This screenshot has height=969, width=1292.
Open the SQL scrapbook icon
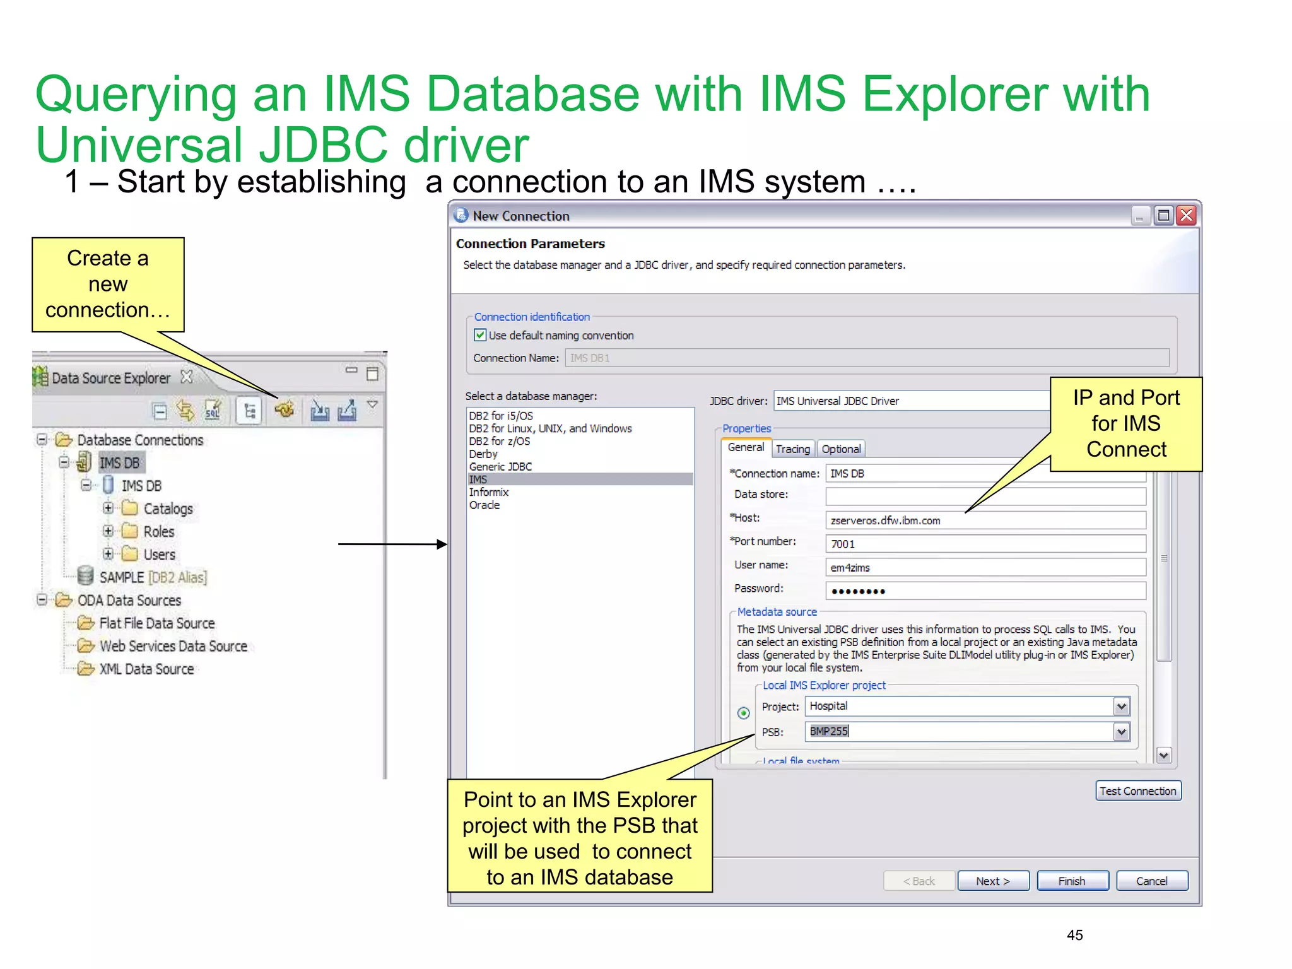(213, 411)
